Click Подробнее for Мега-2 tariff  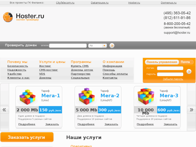[x=86, y=124]
